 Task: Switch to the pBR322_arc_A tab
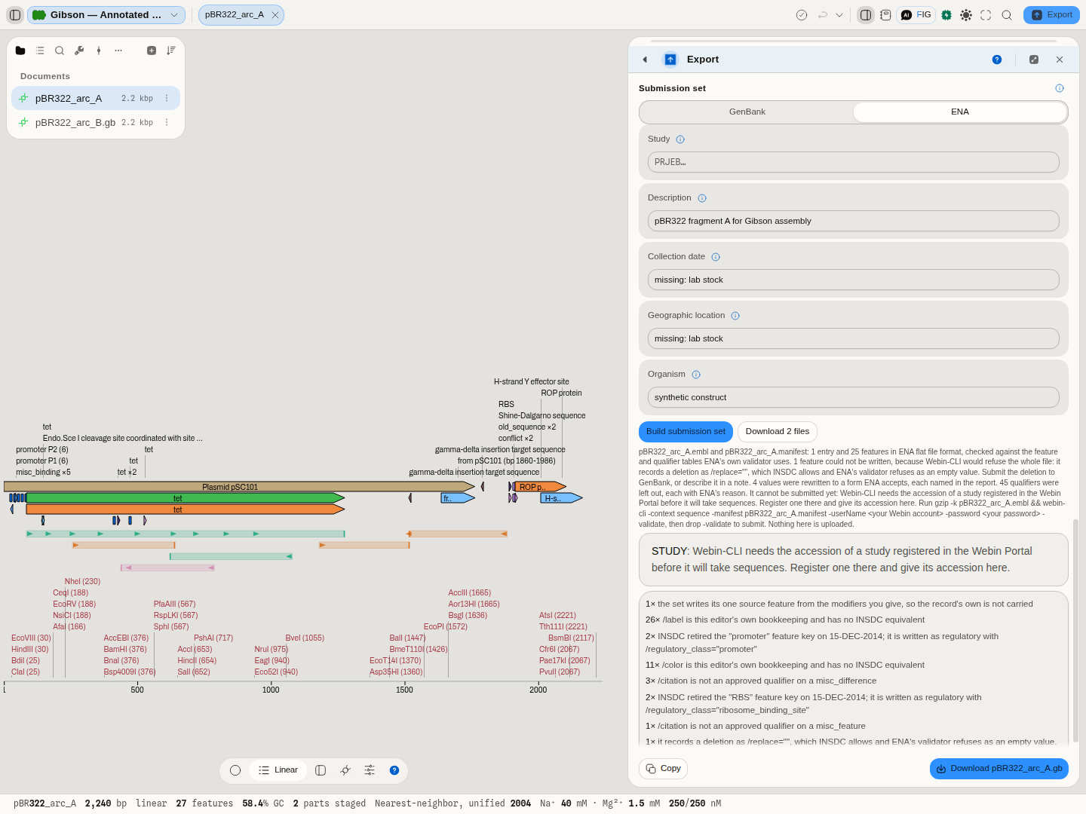(235, 15)
